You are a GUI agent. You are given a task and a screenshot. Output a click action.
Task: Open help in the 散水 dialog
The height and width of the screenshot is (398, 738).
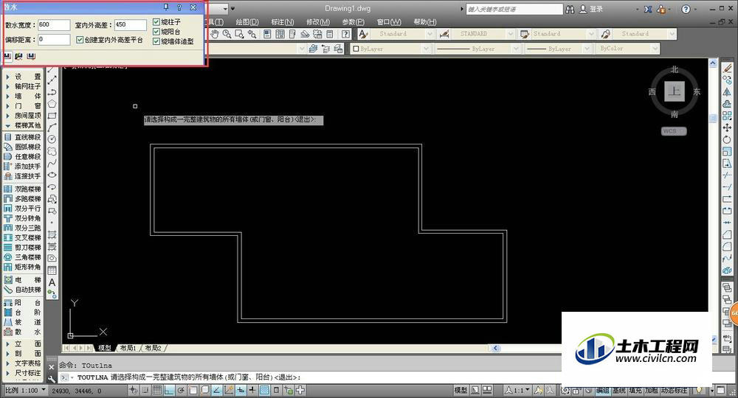pos(179,7)
